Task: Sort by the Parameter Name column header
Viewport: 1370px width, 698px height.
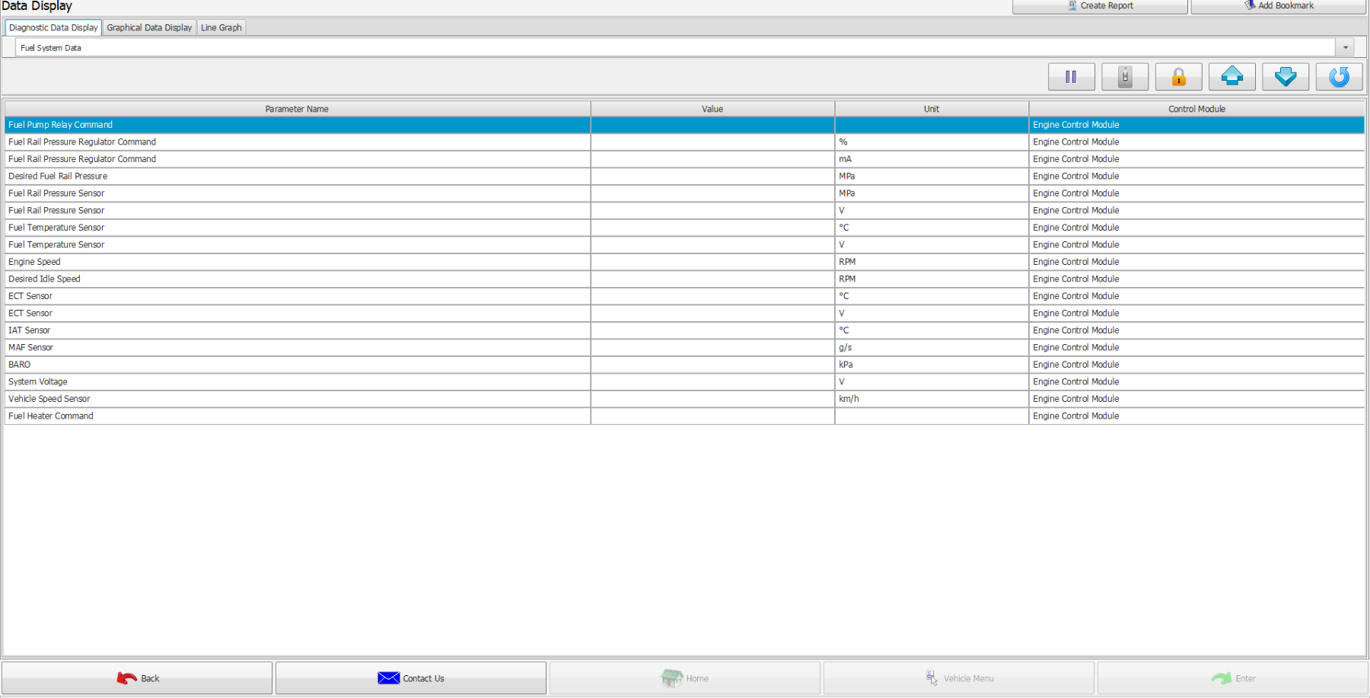Action: (x=297, y=109)
